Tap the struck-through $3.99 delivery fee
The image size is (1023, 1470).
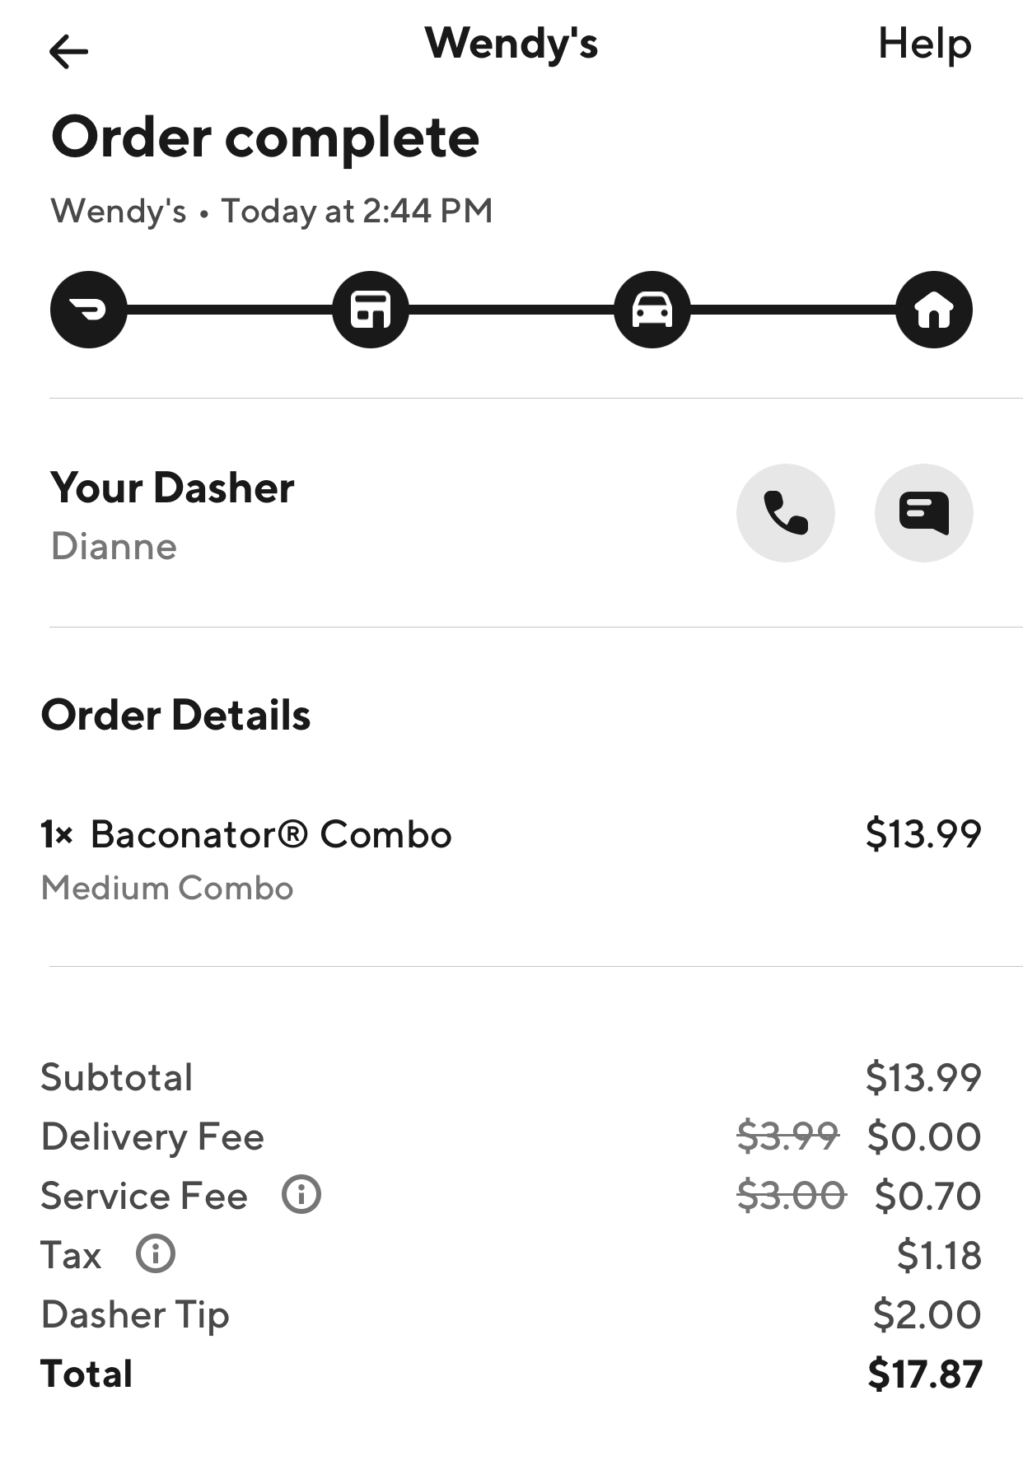click(x=787, y=1136)
